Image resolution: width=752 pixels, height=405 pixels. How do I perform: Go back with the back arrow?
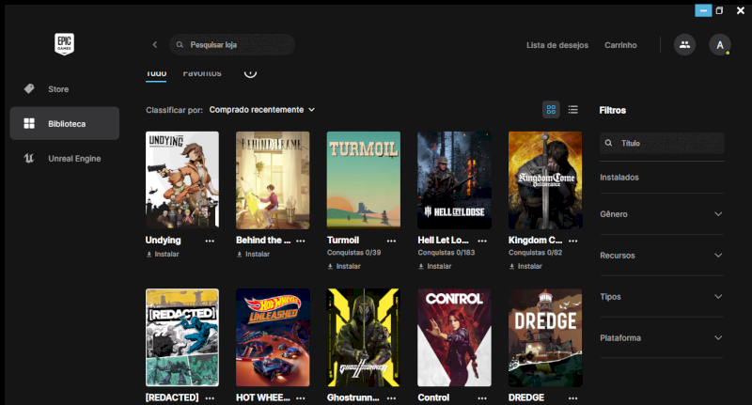click(155, 45)
